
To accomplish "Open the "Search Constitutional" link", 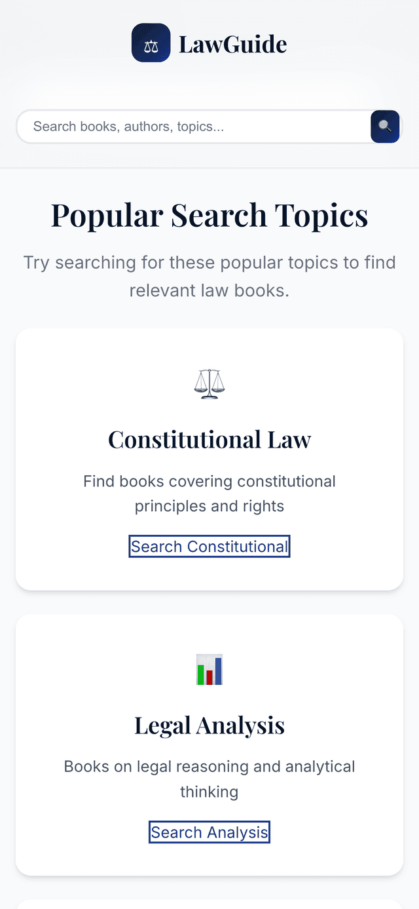I will 209,546.
